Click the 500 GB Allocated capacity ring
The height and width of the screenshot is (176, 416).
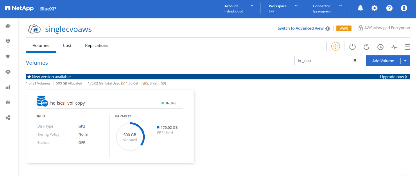pyautogui.click(x=130, y=137)
